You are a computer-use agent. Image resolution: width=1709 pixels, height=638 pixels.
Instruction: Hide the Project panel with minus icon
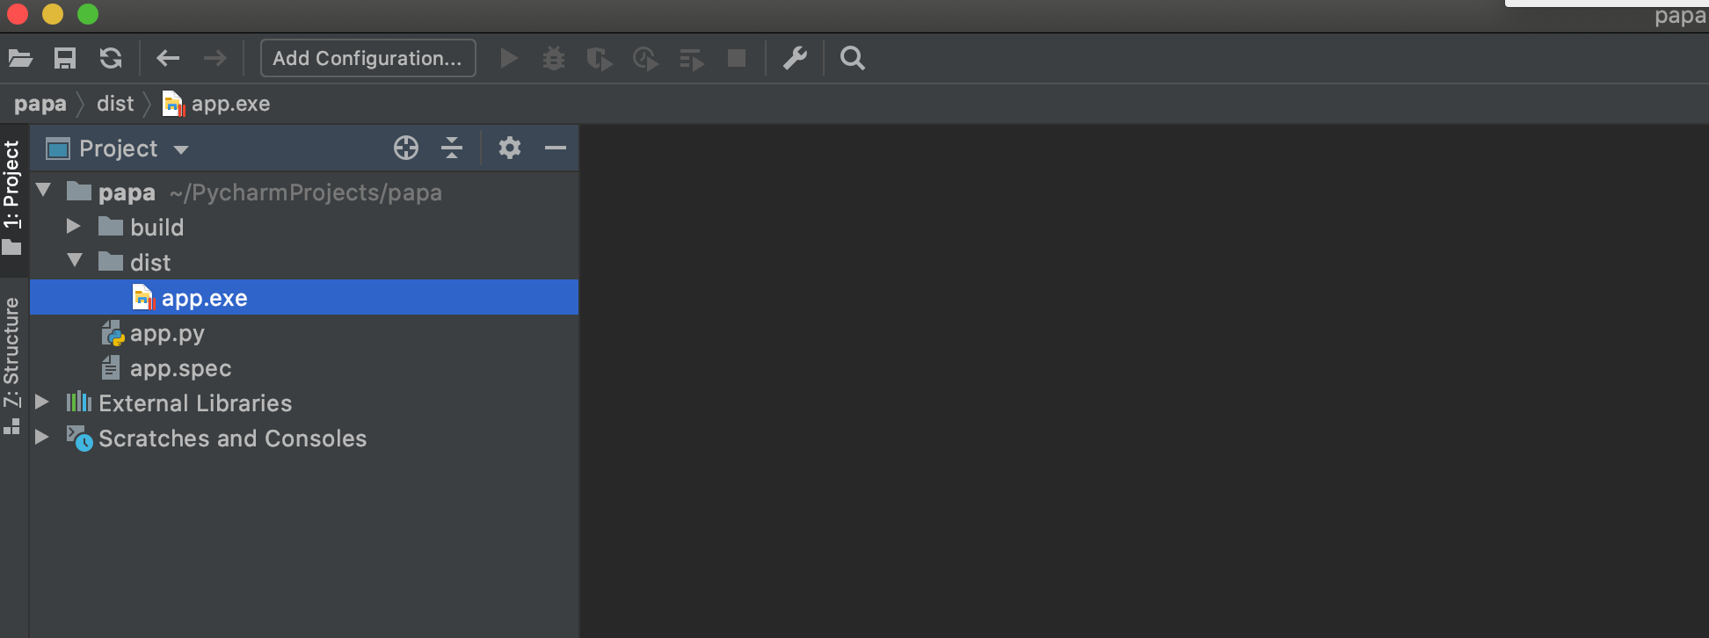(x=556, y=149)
